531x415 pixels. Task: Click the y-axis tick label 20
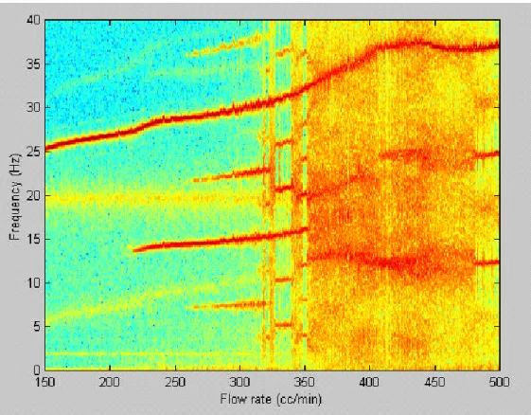(33, 195)
